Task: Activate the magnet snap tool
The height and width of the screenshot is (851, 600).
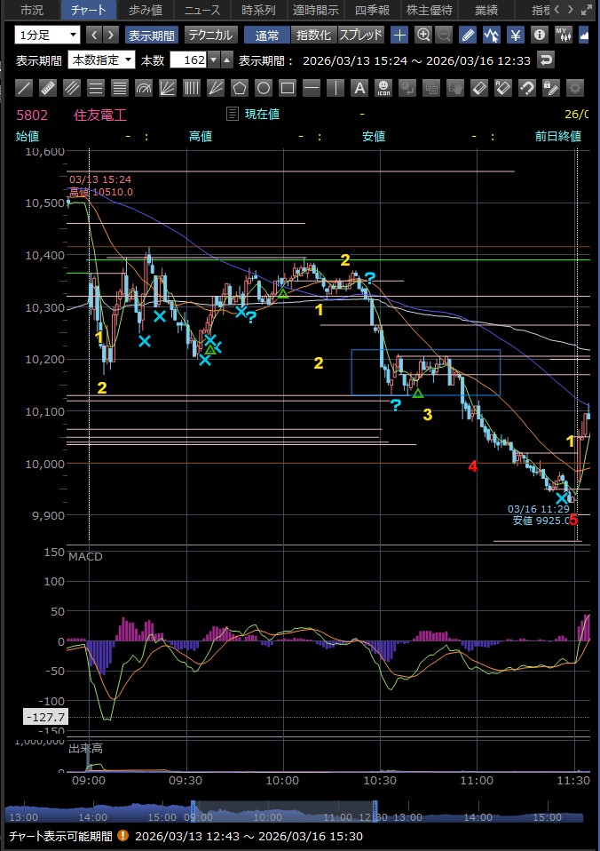Action: tap(526, 88)
